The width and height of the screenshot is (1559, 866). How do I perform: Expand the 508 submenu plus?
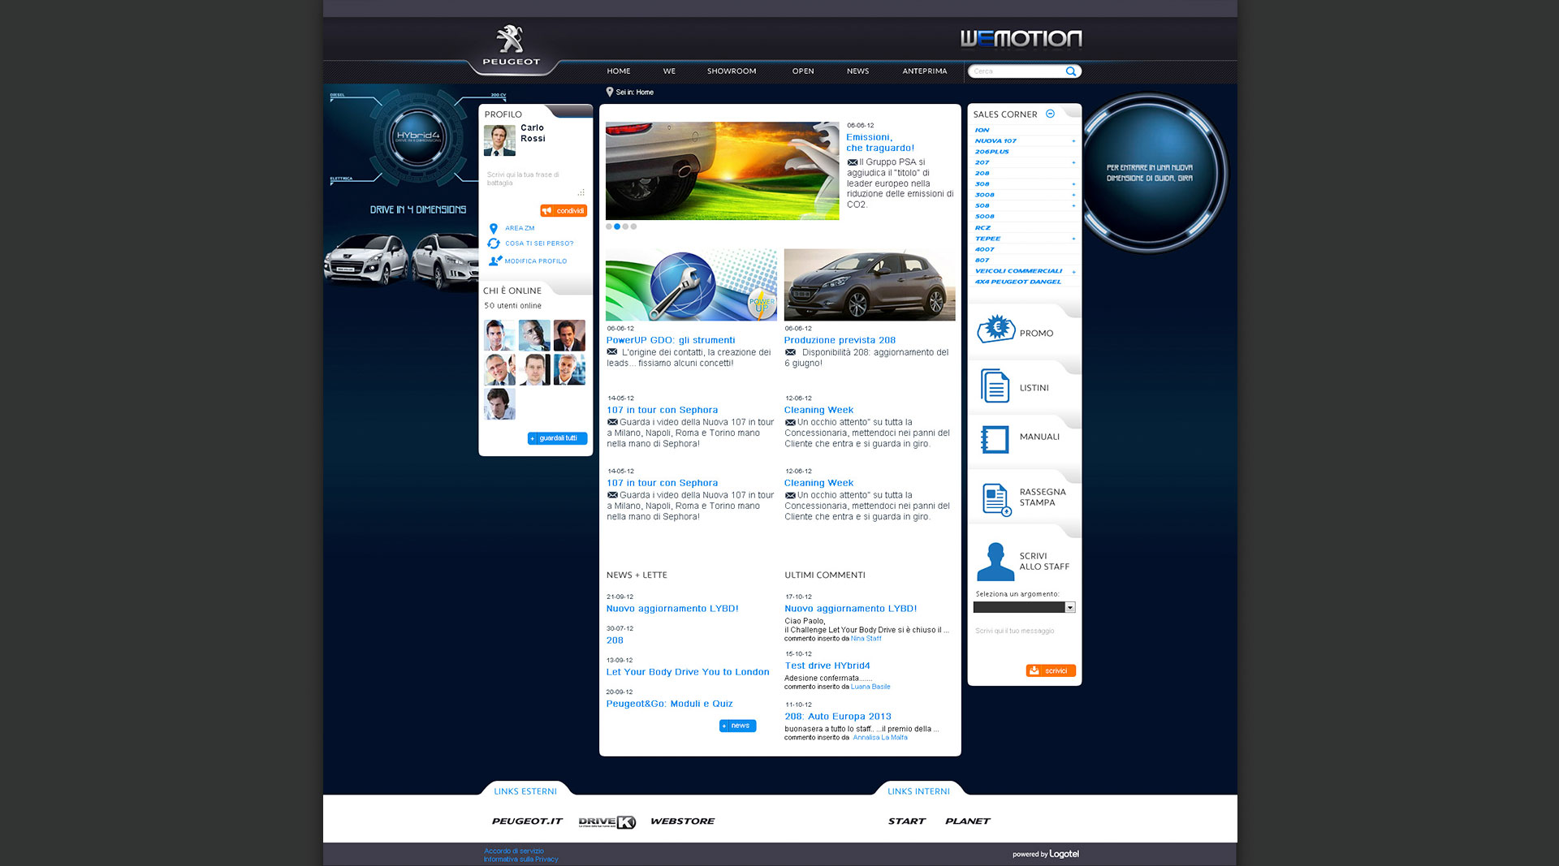pyautogui.click(x=1073, y=206)
